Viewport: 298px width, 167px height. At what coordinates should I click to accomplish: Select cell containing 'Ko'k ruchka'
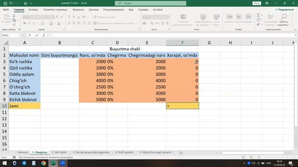(25, 62)
